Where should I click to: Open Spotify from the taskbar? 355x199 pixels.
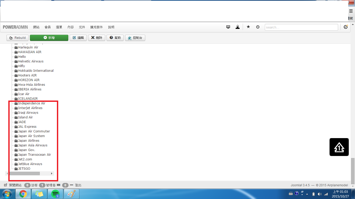(55, 194)
